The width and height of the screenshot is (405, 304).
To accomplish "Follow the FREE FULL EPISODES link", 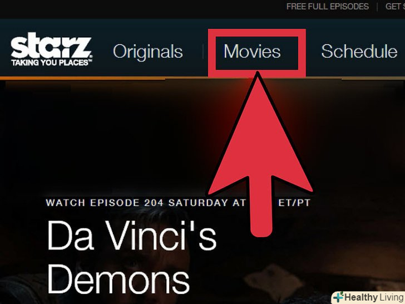I will 328,7.
